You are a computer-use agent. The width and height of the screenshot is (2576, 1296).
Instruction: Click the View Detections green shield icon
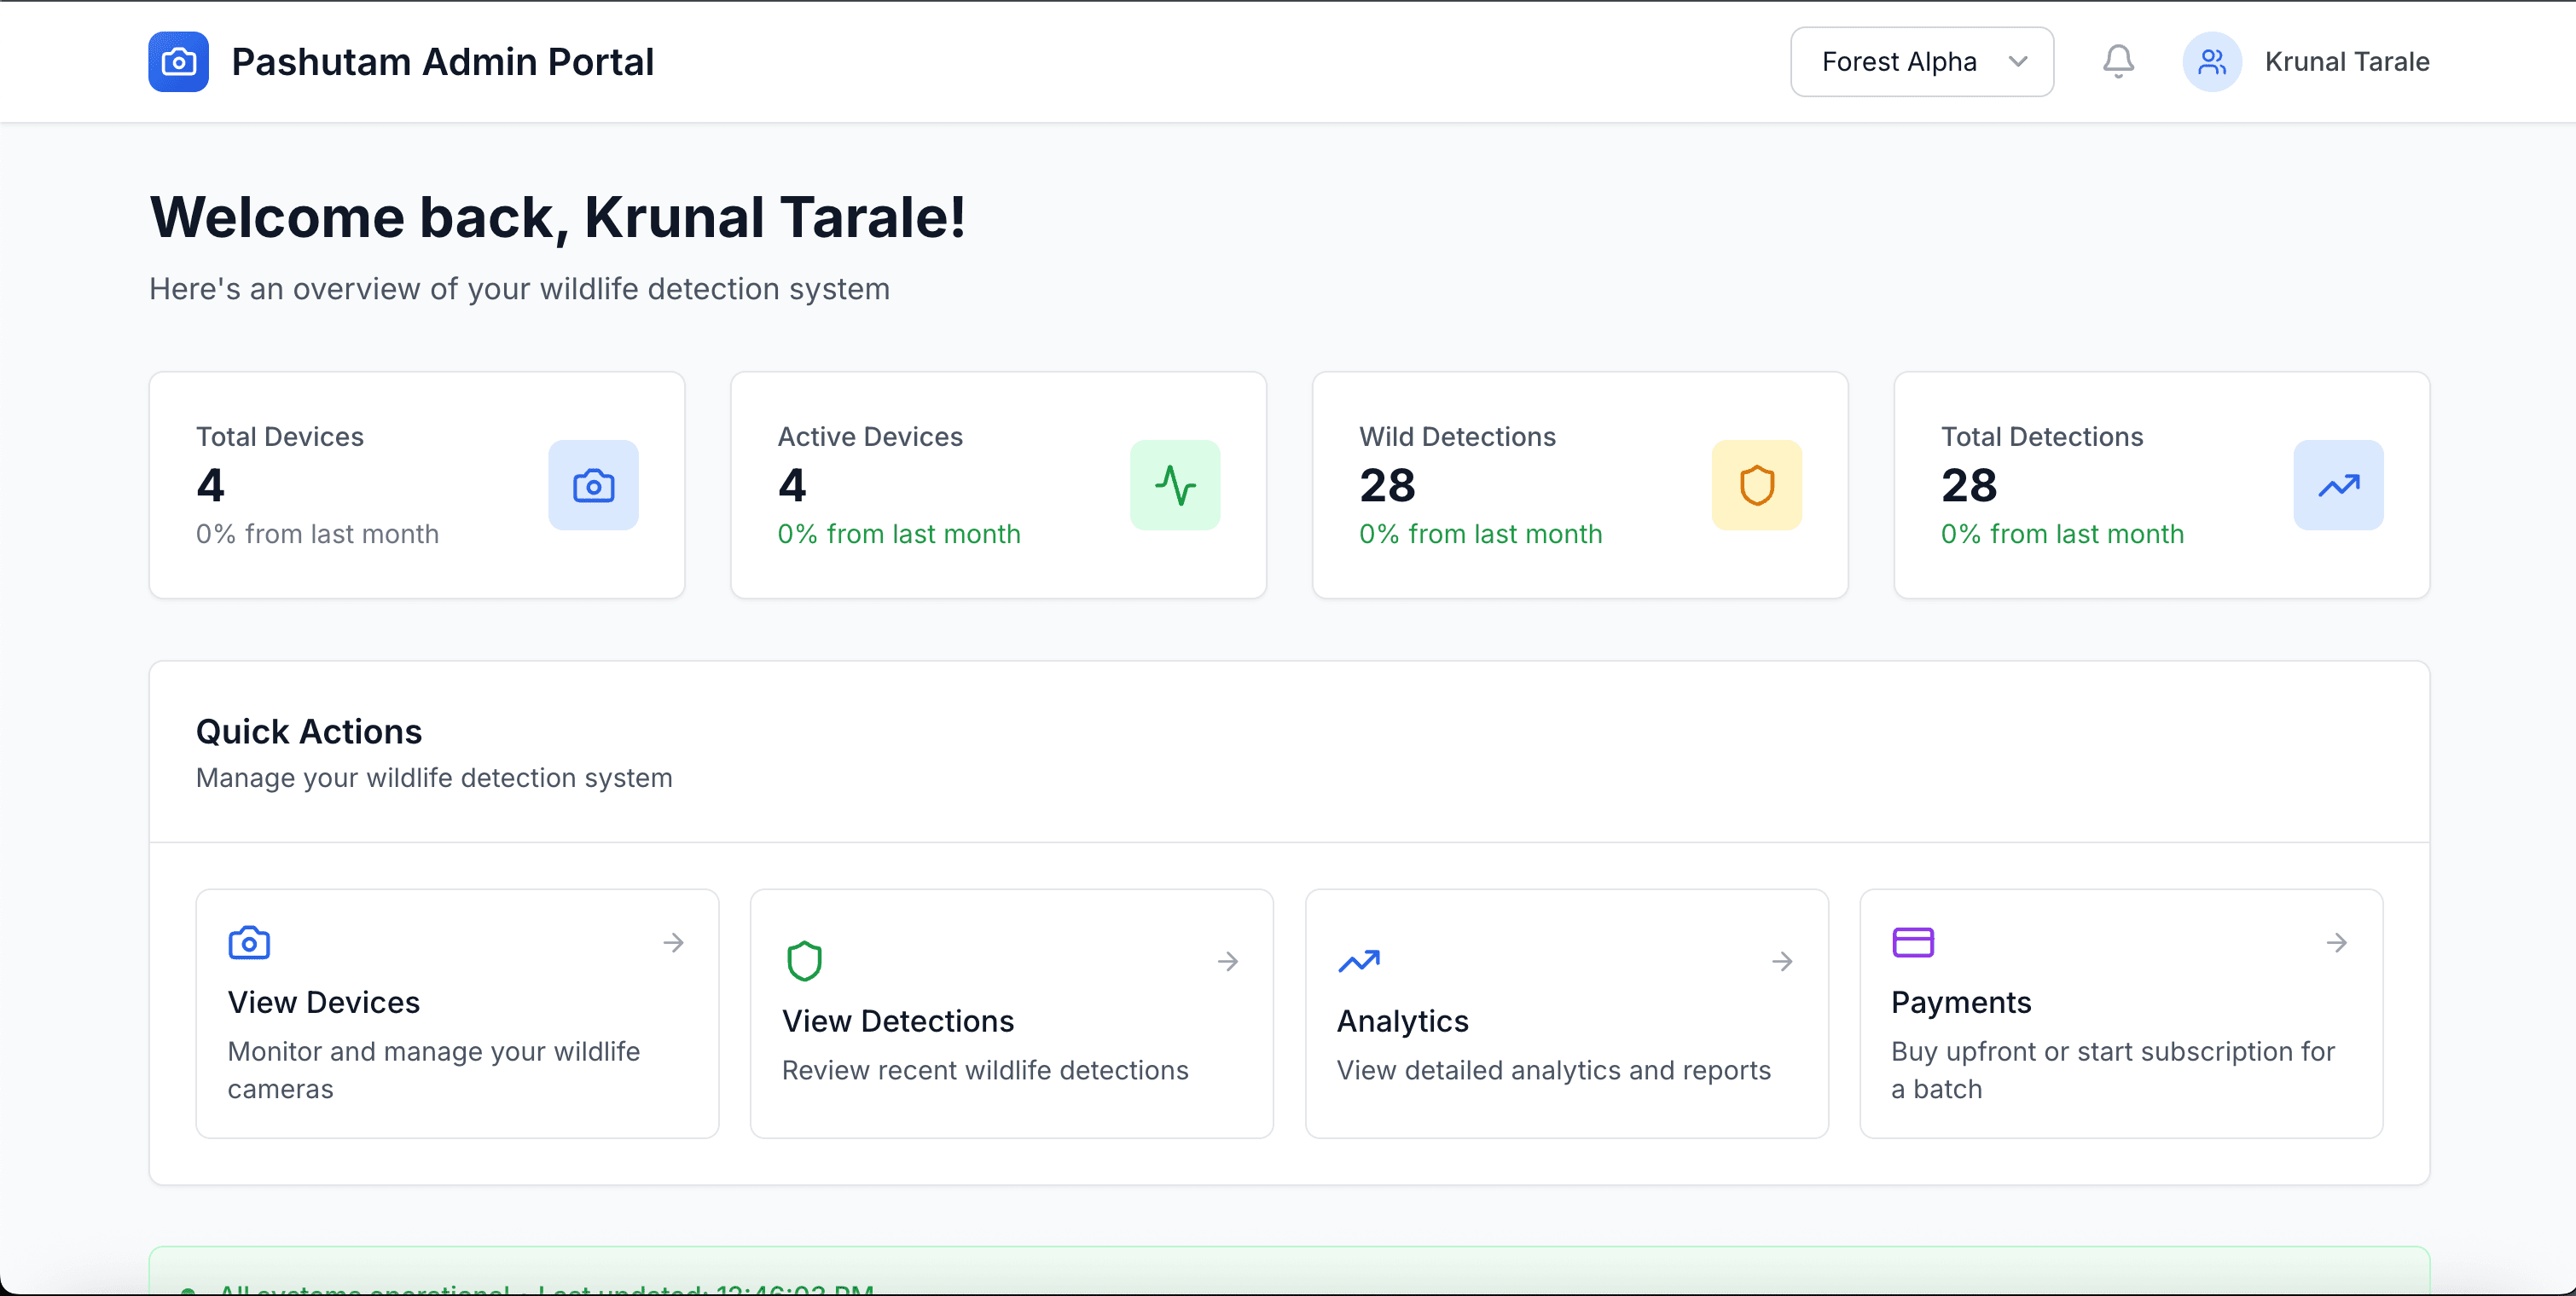tap(804, 961)
